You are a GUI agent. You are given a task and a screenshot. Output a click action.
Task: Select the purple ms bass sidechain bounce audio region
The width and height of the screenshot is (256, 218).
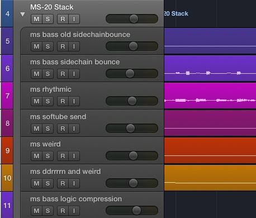(210, 68)
